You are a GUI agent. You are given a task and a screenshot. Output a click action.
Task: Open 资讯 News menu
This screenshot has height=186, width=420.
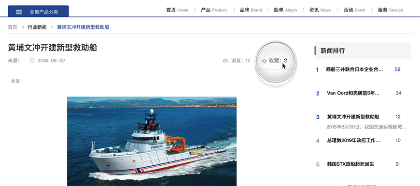320,10
